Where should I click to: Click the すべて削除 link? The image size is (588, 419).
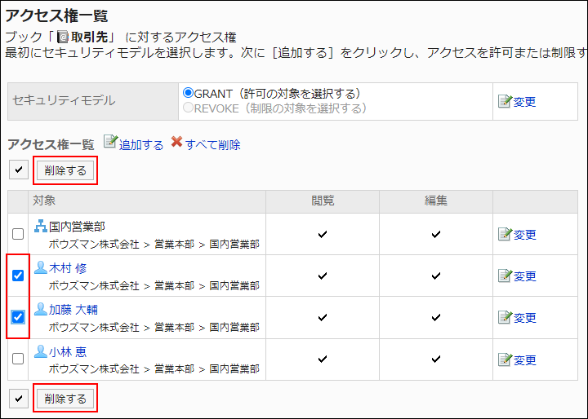pyautogui.click(x=212, y=145)
